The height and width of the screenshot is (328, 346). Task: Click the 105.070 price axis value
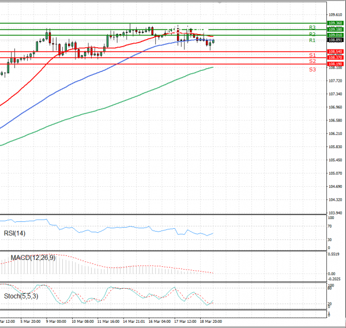[x=336, y=174]
